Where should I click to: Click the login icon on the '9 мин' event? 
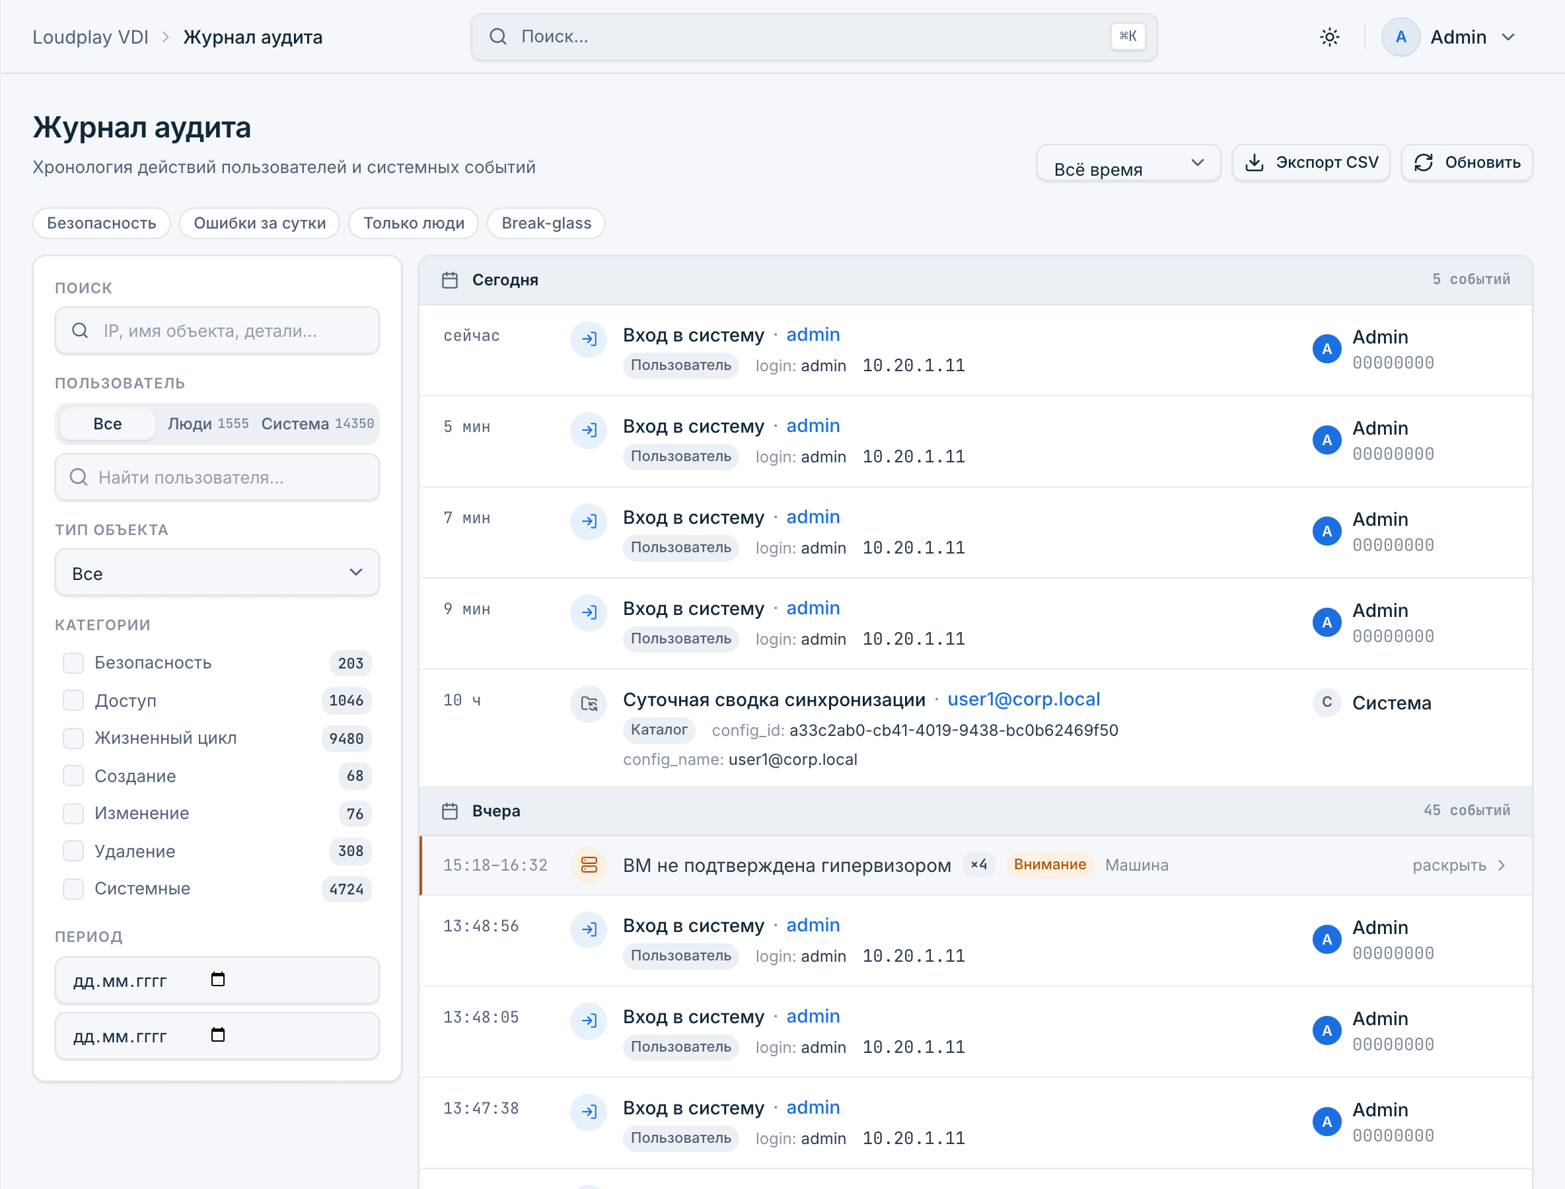[588, 613]
